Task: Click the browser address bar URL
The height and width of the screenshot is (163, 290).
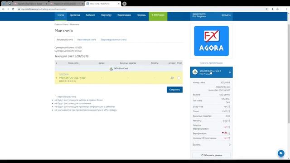Action: (x=43, y=9)
